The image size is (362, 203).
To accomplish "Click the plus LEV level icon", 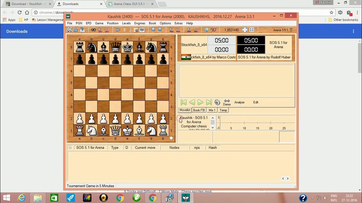I will click(x=100, y=30).
